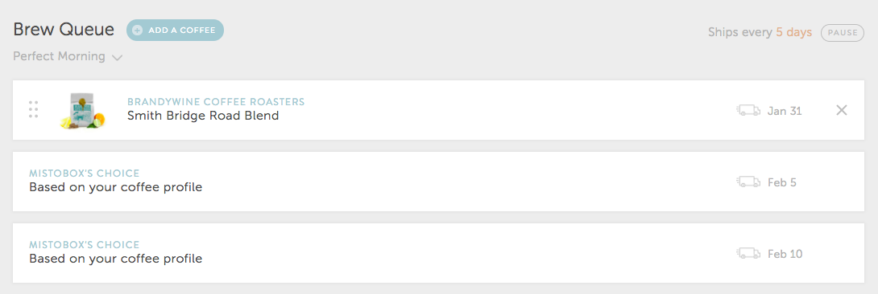878x294 pixels.
Task: Click the Feb 5 ship date
Action: [781, 182]
